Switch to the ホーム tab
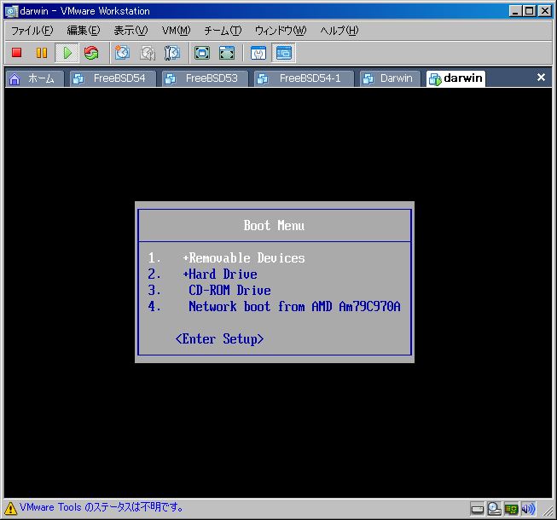Viewport: 557px width, 520px height. pos(34,78)
